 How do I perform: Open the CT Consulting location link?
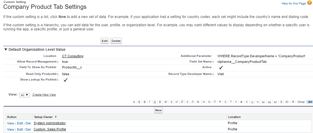point(72,56)
